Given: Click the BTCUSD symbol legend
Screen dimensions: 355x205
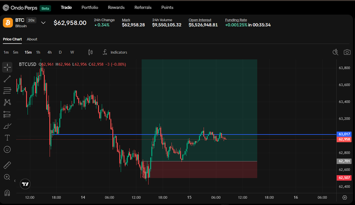Looking at the screenshot, I should point(27,64).
